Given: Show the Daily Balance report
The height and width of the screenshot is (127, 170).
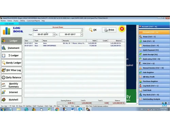Looking at the screenshot, I should tap(12, 78).
